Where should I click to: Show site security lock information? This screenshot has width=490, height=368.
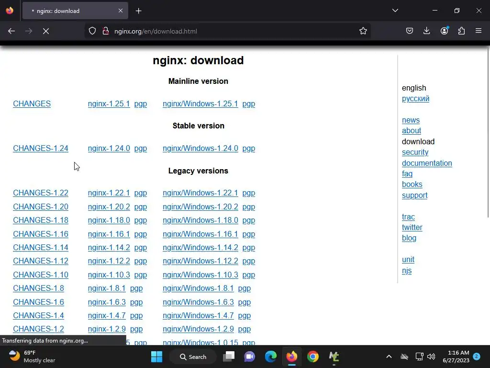pos(106,31)
